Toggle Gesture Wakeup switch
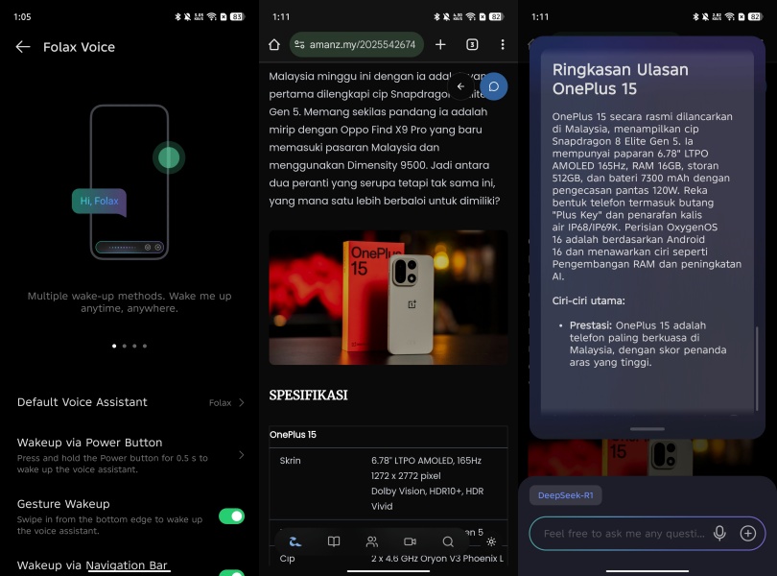Image resolution: width=777 pixels, height=576 pixels. pos(231,516)
